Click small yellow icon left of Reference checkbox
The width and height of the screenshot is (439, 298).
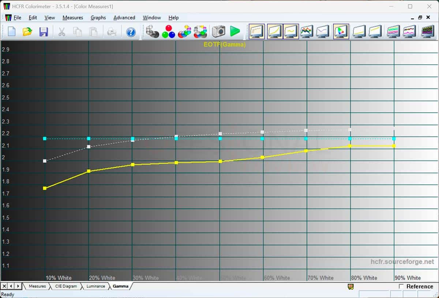(350, 287)
